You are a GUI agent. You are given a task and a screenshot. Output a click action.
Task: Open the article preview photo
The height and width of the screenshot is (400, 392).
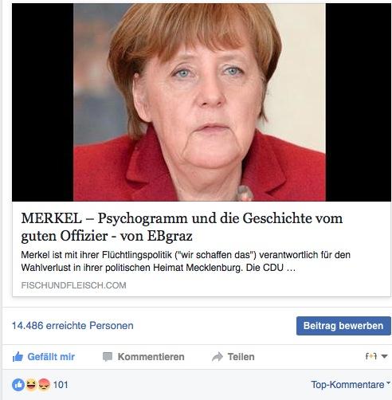coord(202,102)
